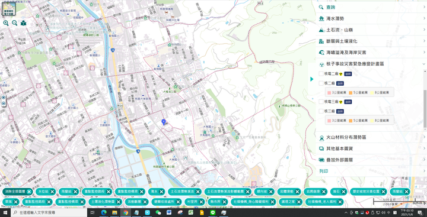Click 說明 button next to 核電三廠
Screen dimensions: 427x217
point(348,102)
